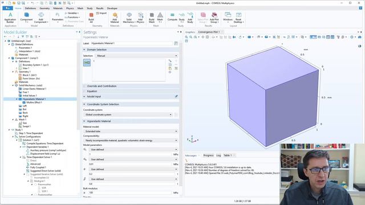Screen dimensions: 365x205
Task: Click the print icon below Graphics zoom tools
Action: click(186, 41)
